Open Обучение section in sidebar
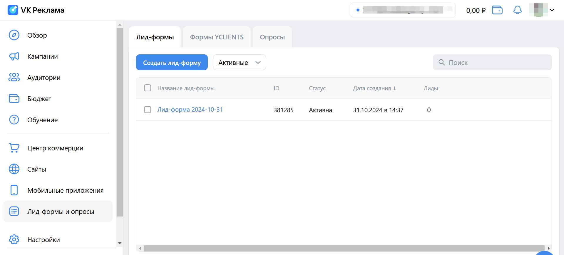The image size is (564, 255). [x=58, y=120]
